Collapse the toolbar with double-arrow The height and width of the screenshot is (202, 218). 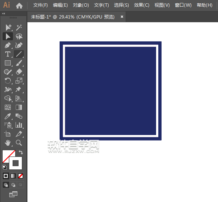[4, 13]
